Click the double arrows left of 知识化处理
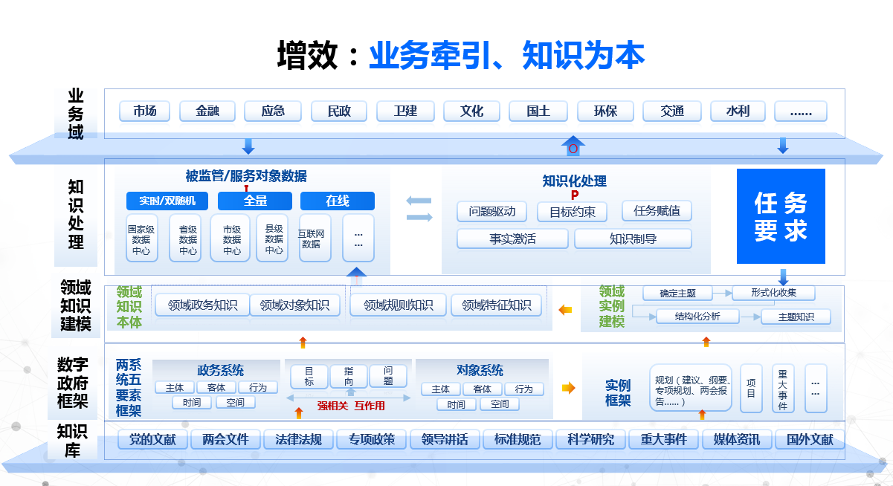 pyautogui.click(x=419, y=209)
